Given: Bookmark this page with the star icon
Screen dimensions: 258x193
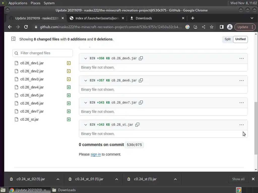Looking at the screenshot, I should pyautogui.click(x=212, y=27).
